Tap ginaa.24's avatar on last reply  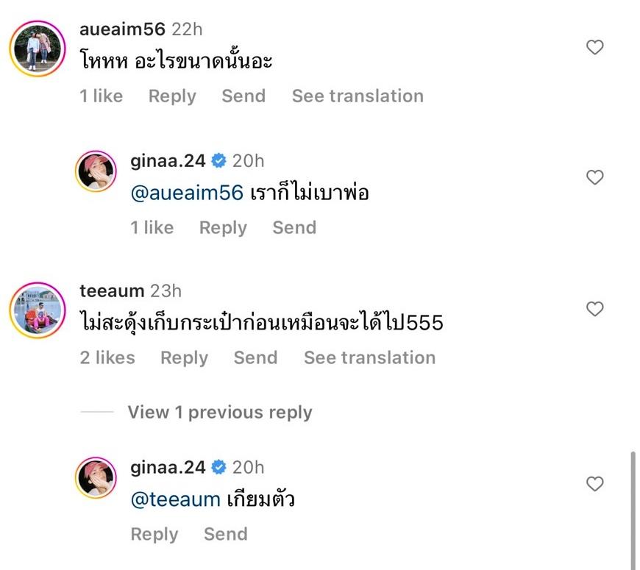click(96, 478)
